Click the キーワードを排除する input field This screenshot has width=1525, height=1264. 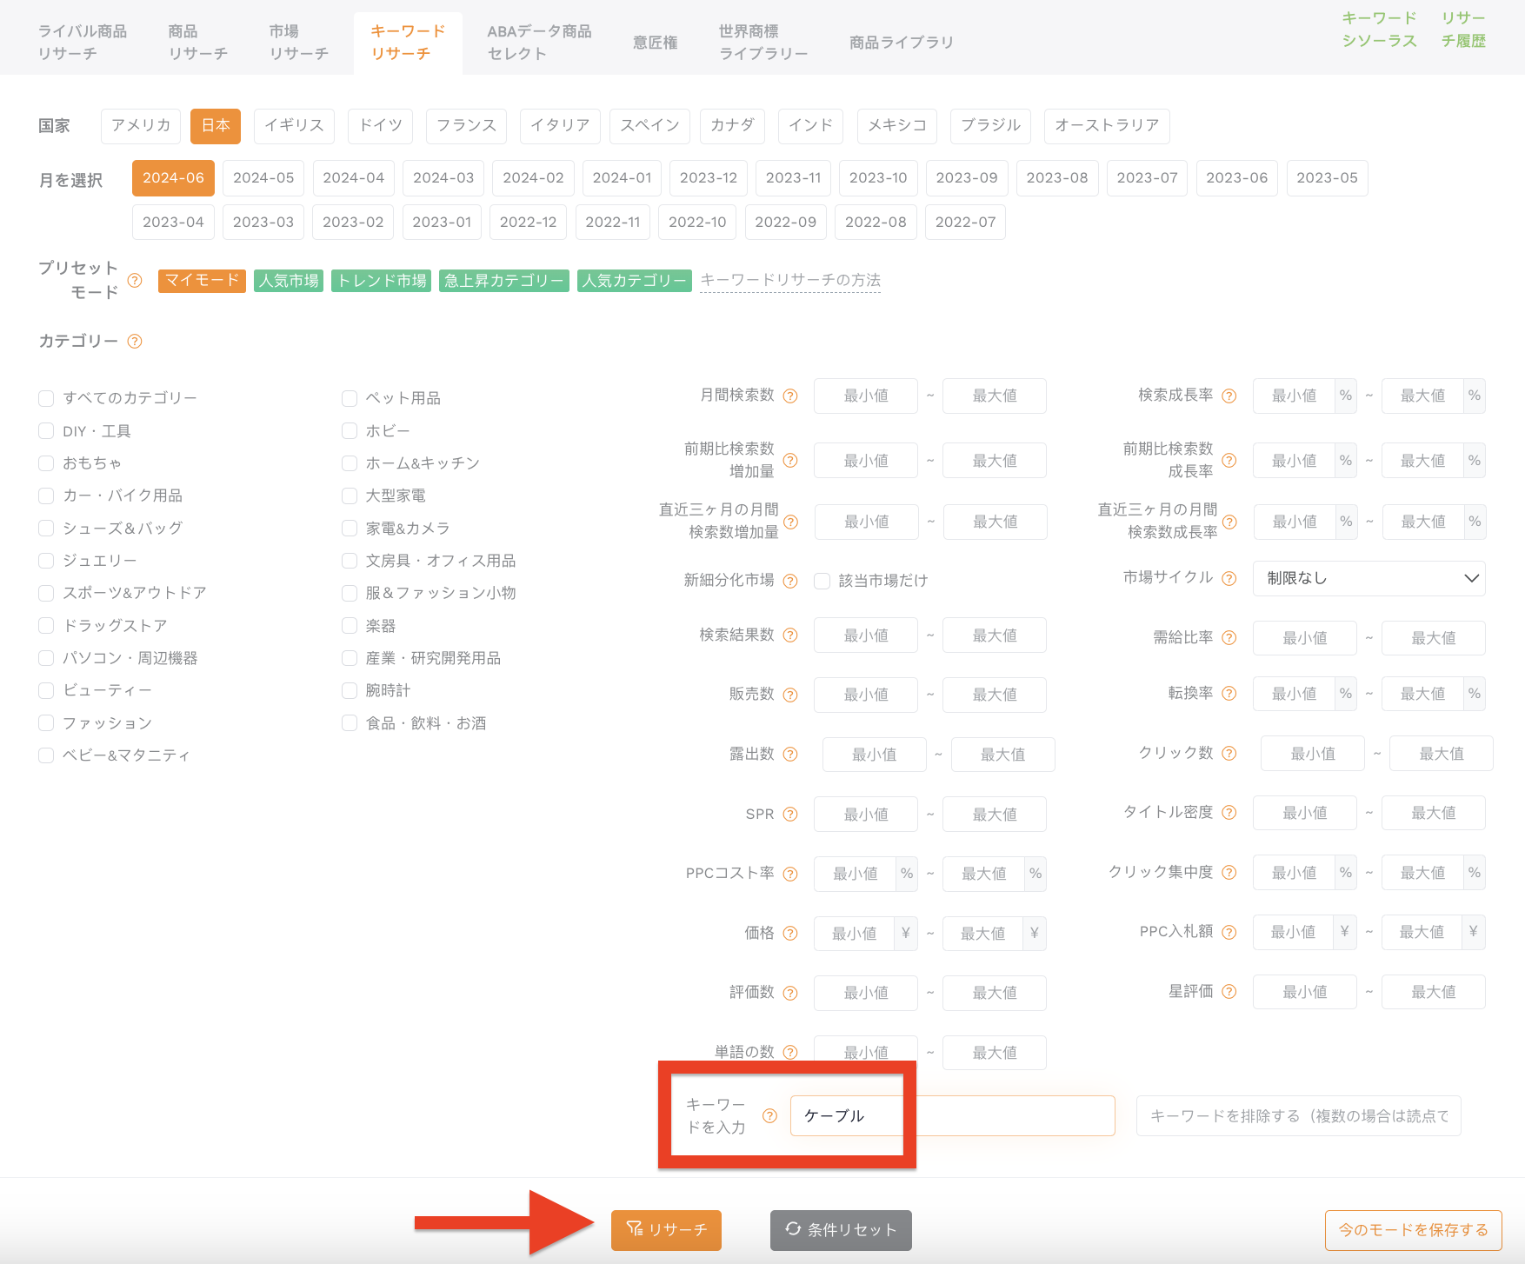tap(1298, 1115)
